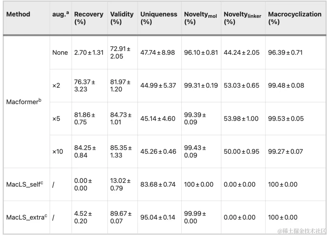
Task: Click recovery value "84.25 ± 0.84"
Action: [x=85, y=151]
